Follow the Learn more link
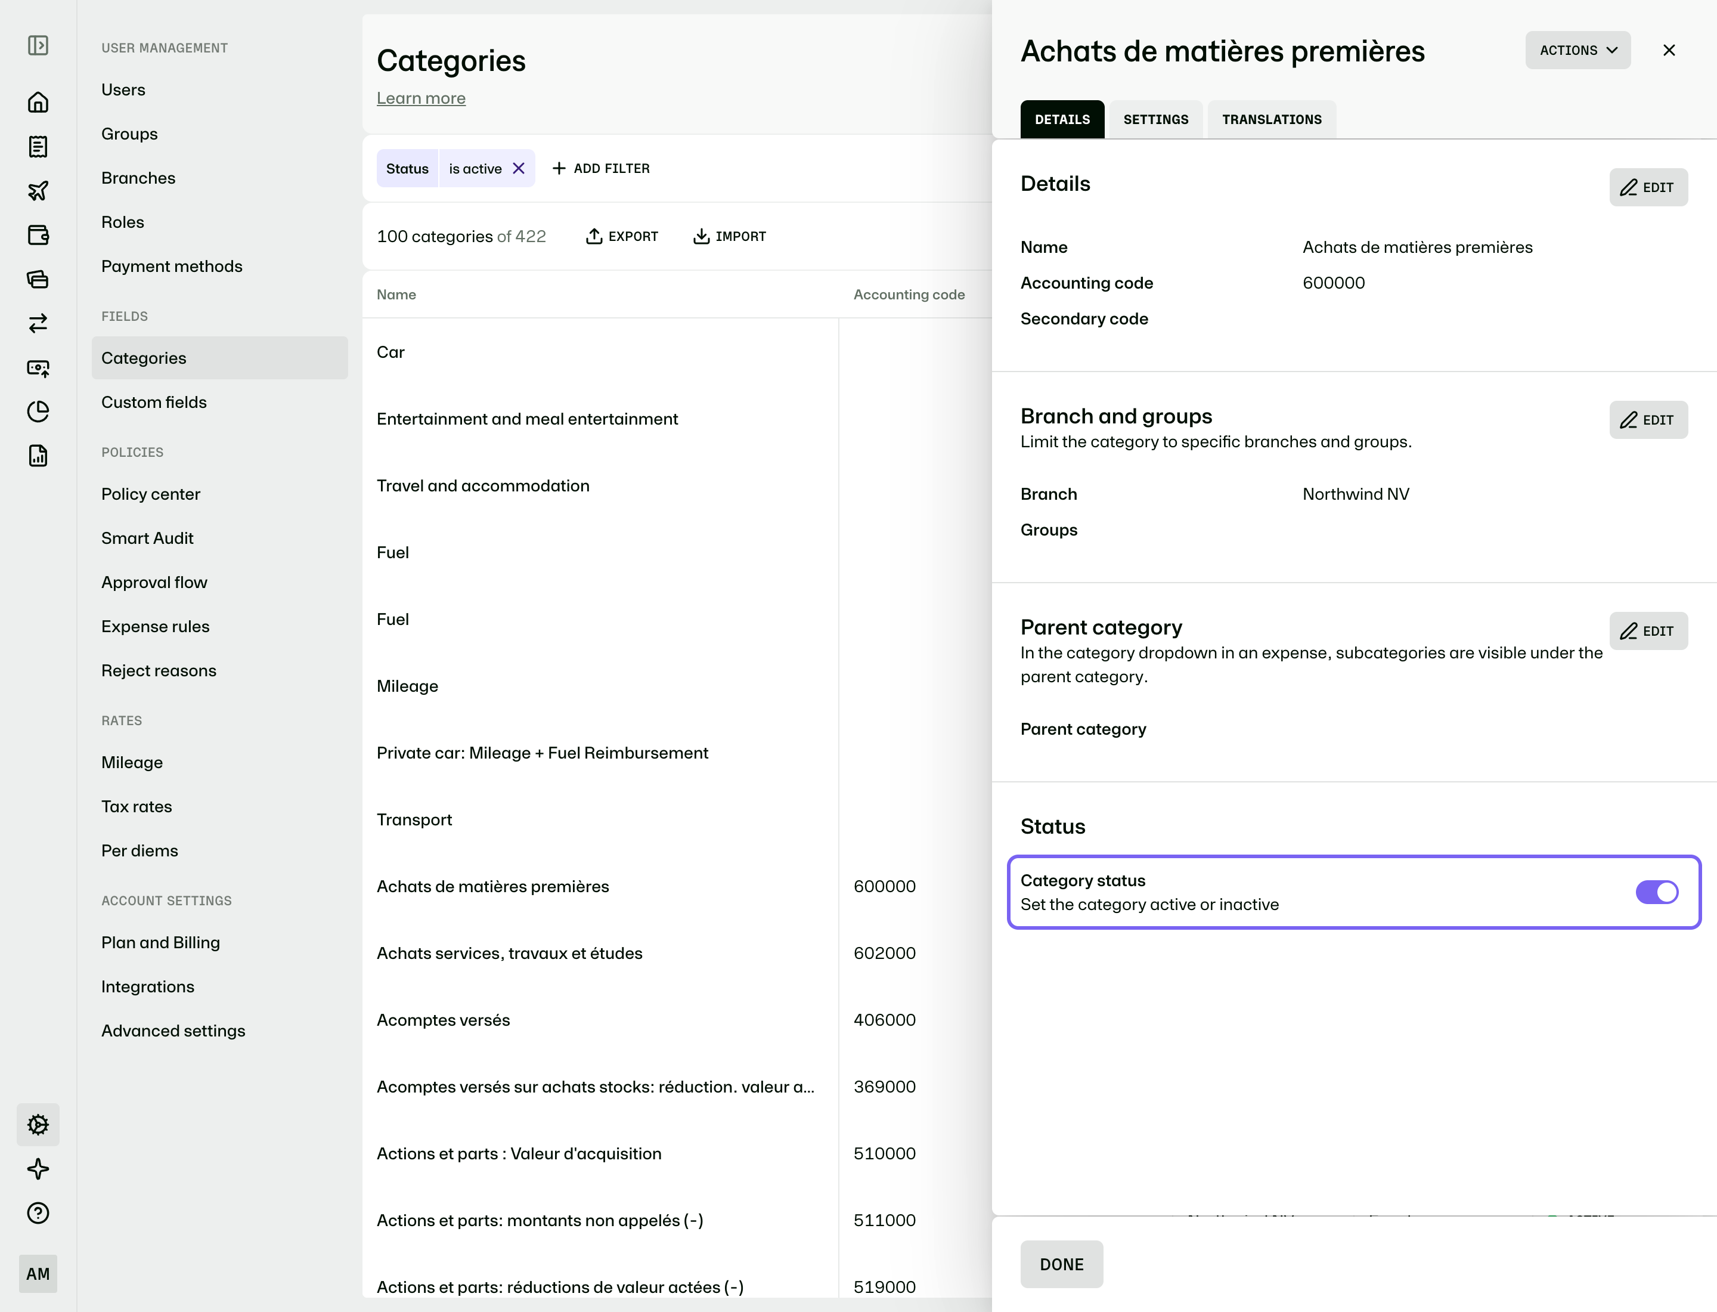Screen dimensions: 1717x1312 pos(421,98)
